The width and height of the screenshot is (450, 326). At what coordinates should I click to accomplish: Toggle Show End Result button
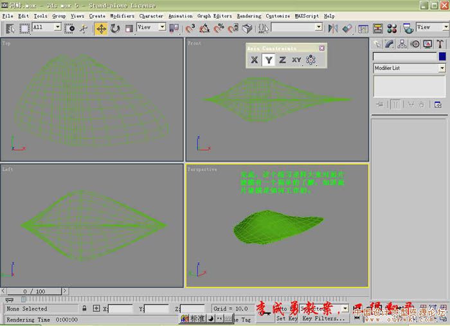pos(395,104)
